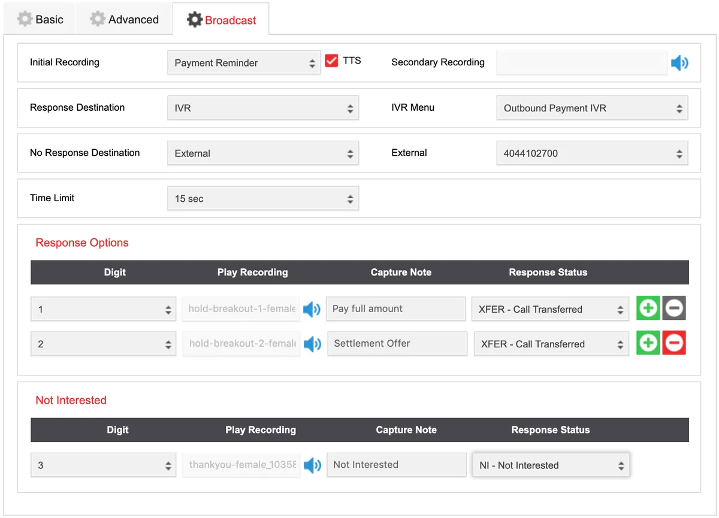Open the No Response Destination dropdown
The height and width of the screenshot is (518, 719).
[262, 153]
